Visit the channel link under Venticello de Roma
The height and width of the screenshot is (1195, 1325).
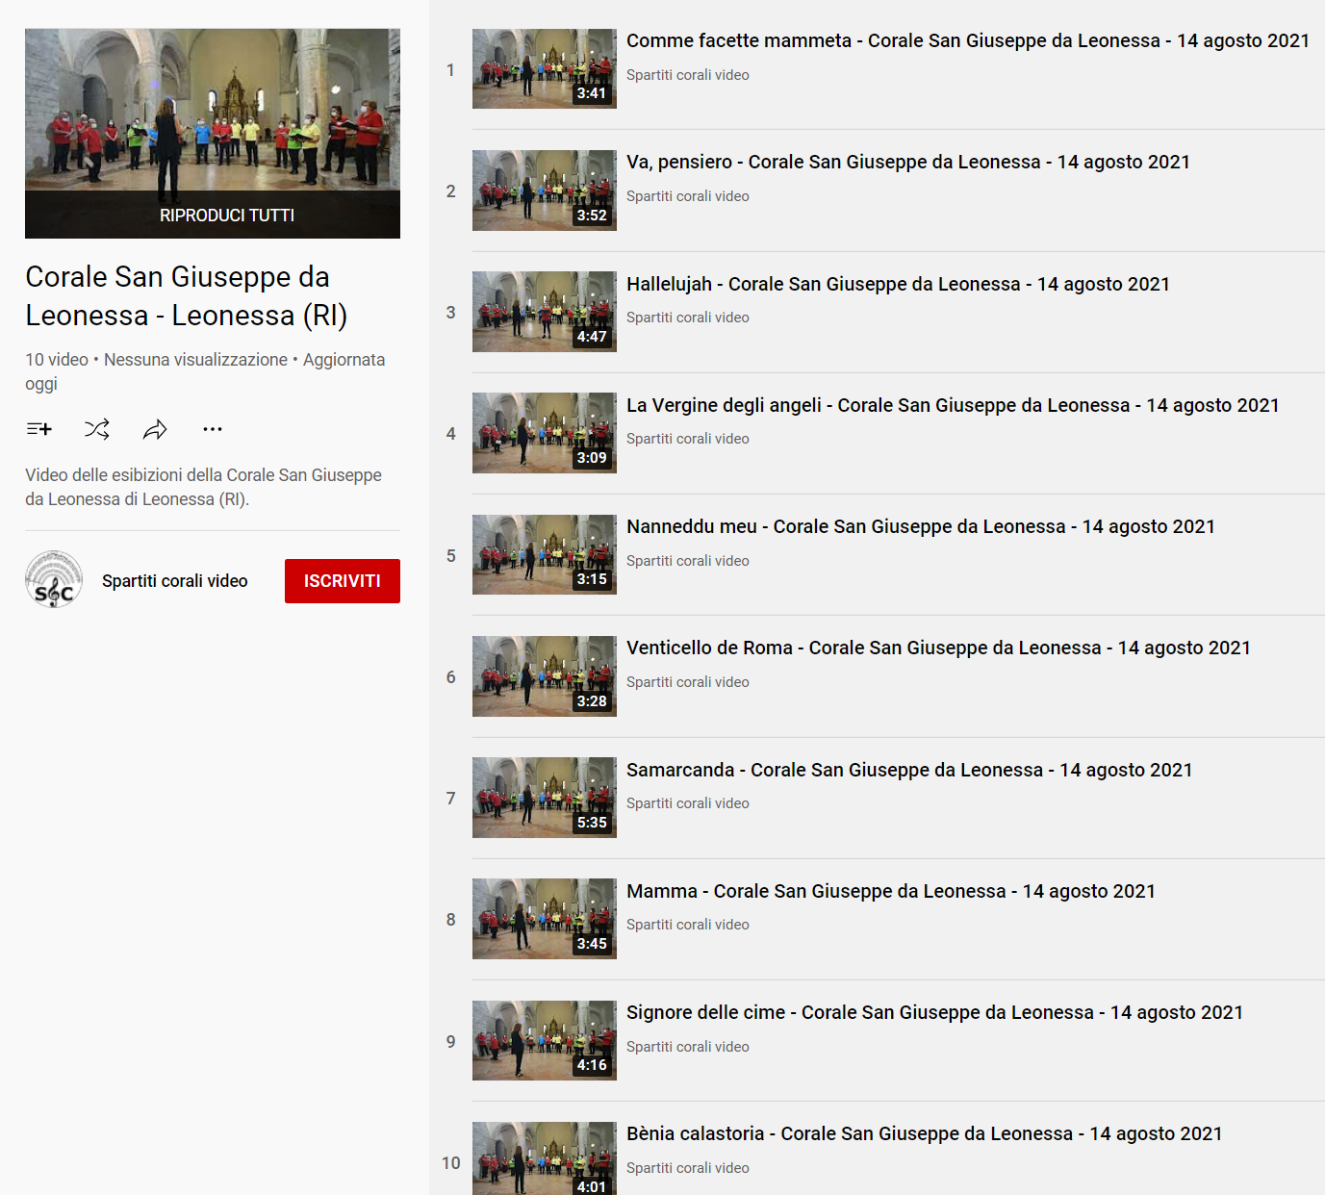pos(687,681)
